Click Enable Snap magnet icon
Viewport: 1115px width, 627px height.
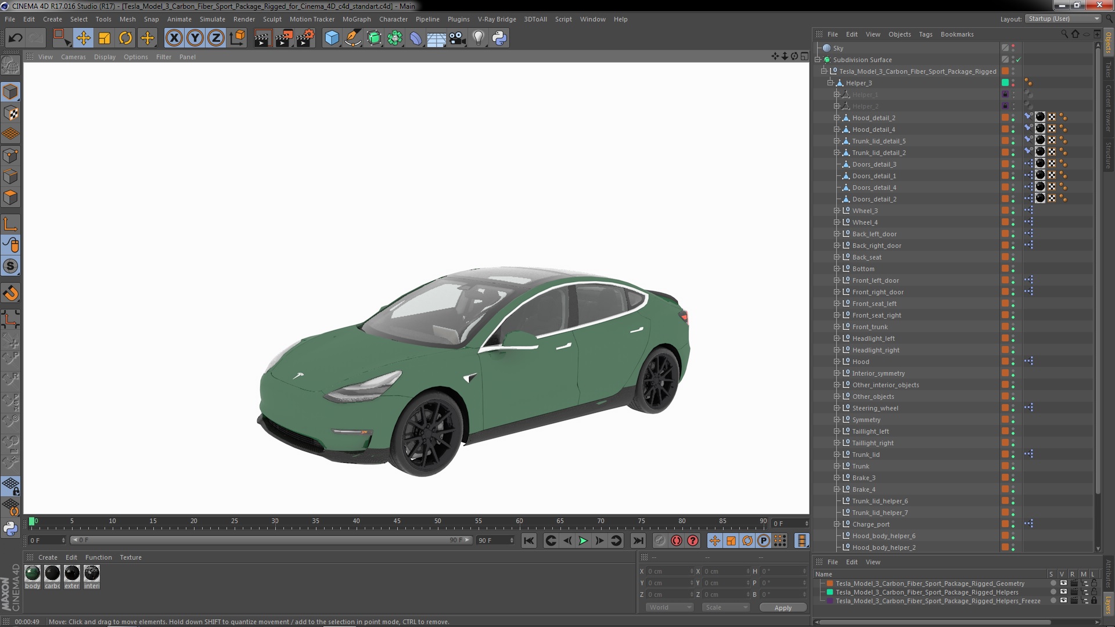(x=10, y=293)
